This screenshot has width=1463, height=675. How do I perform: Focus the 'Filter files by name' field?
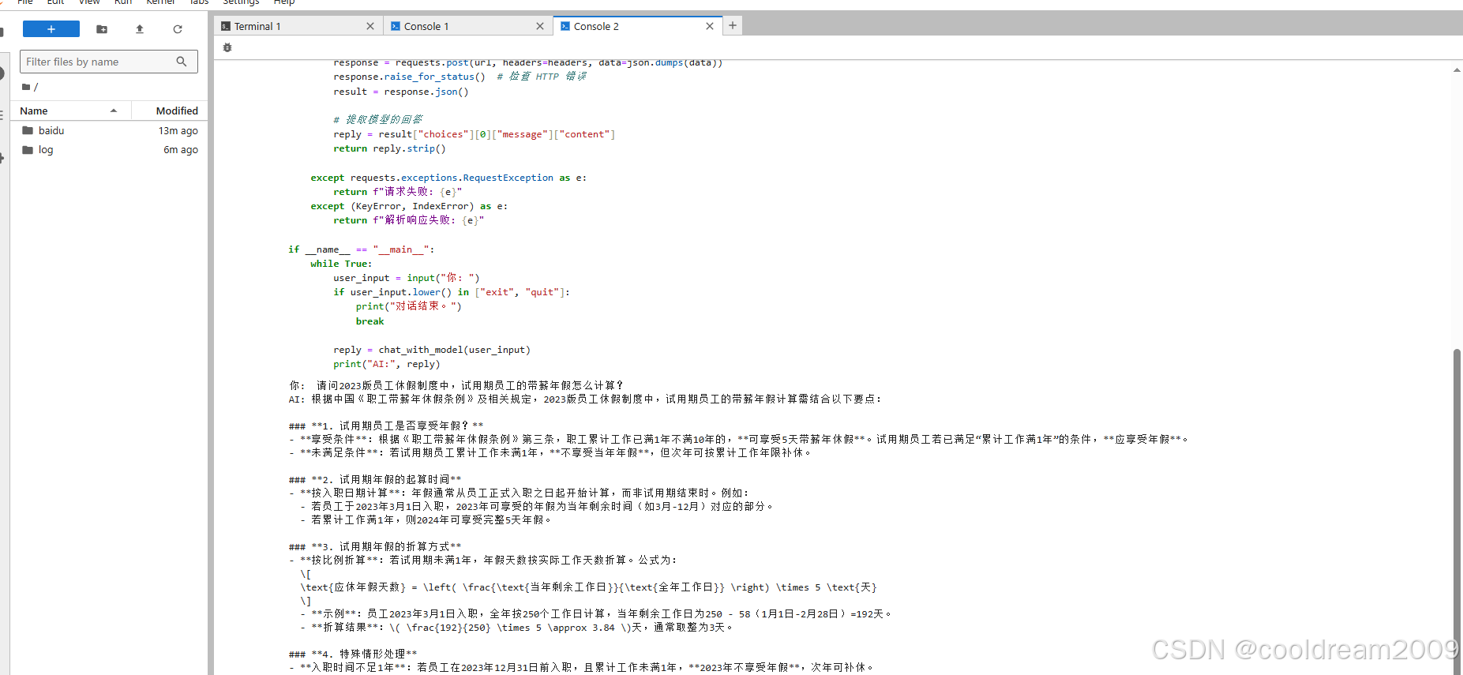coord(108,62)
